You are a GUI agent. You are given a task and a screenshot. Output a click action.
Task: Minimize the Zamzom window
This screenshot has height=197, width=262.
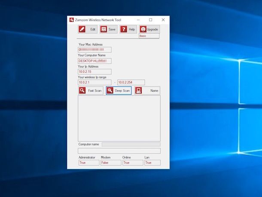138,20
